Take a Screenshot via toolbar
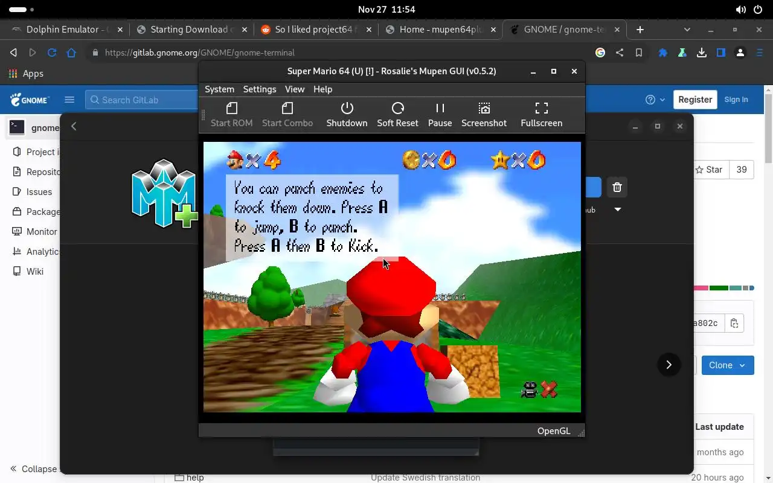Viewport: 773px width, 483px height. coord(484,115)
